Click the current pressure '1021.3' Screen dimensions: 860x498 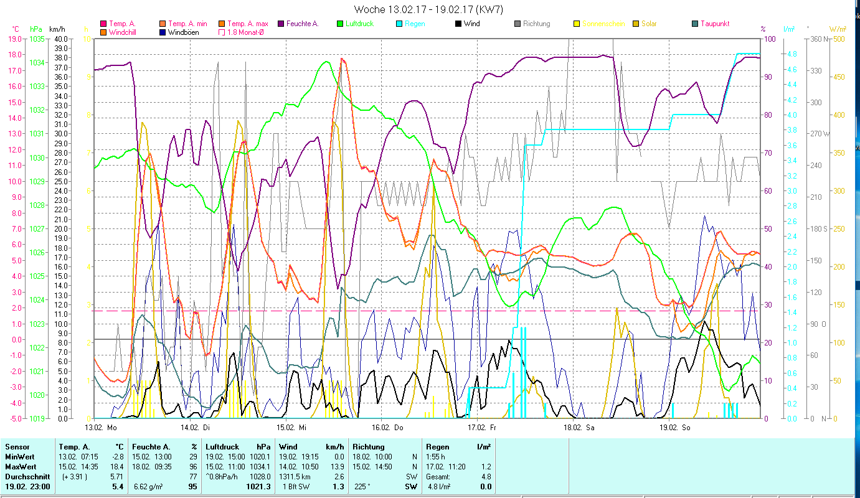(258, 487)
